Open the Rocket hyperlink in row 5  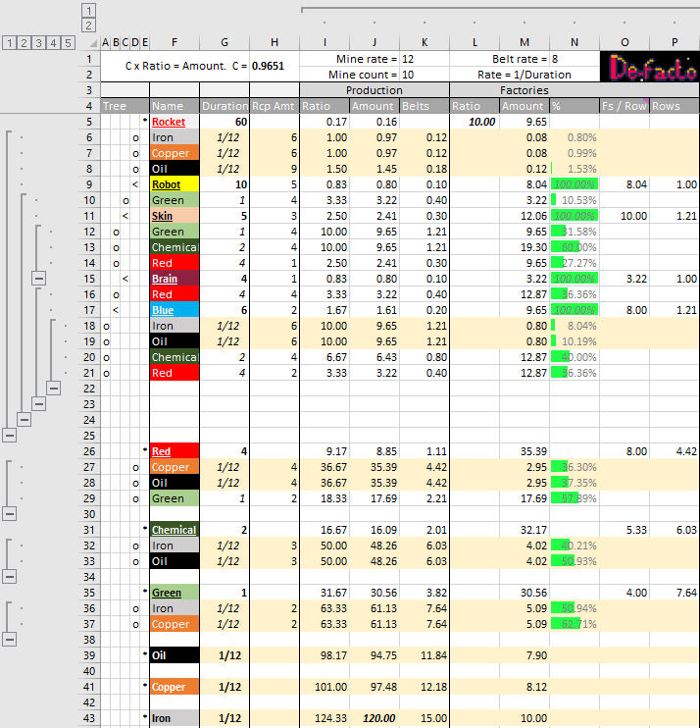[169, 122]
